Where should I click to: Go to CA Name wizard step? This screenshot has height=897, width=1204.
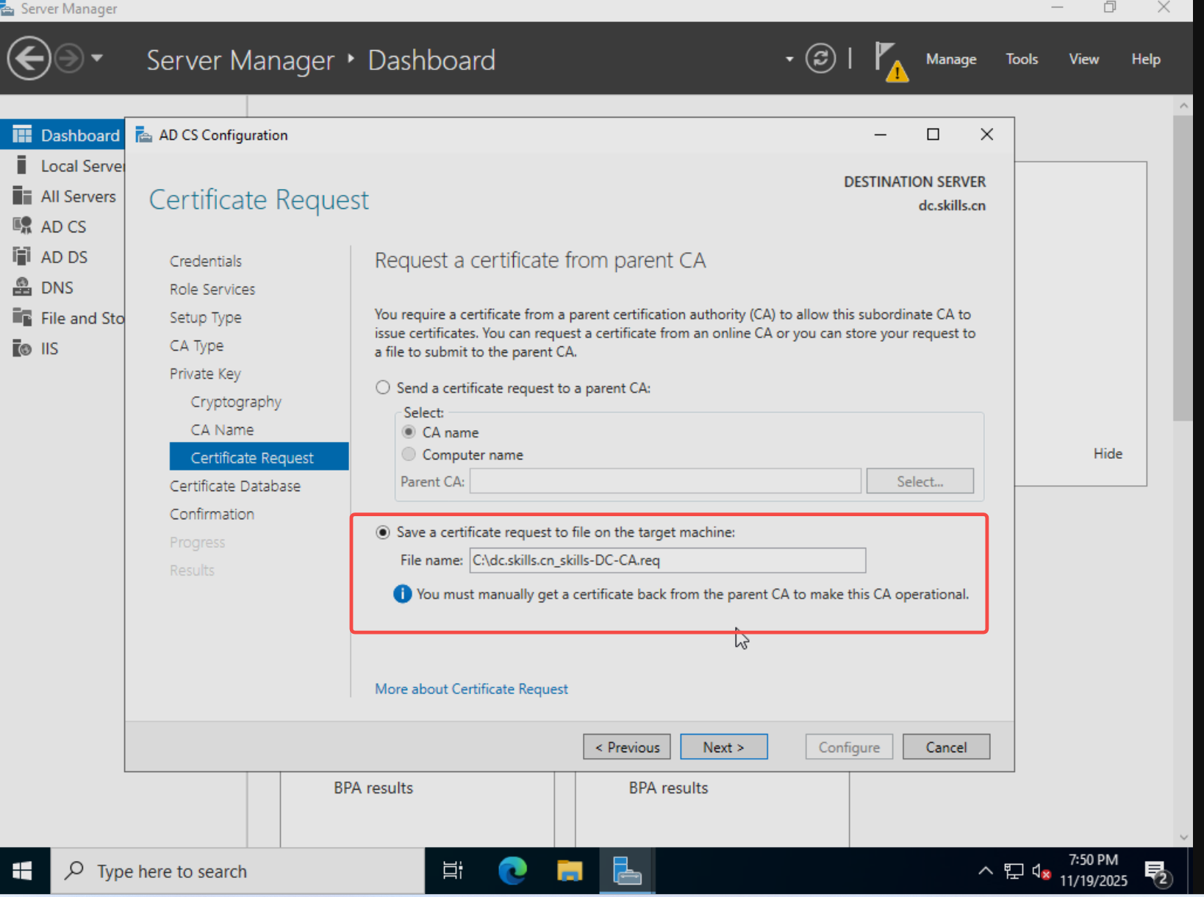(222, 429)
